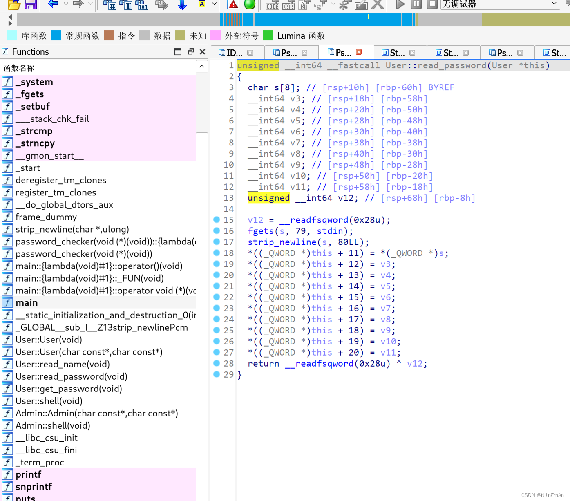The height and width of the screenshot is (501, 570).
Task: Click the gray X undefine icon
Action: pyautogui.click(x=378, y=4)
